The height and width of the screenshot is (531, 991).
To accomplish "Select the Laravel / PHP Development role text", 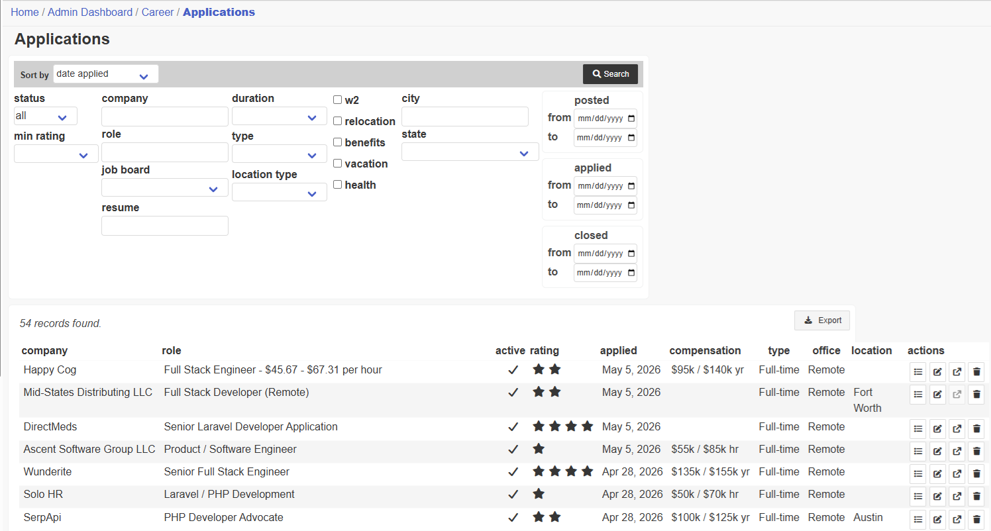I will tap(229, 494).
